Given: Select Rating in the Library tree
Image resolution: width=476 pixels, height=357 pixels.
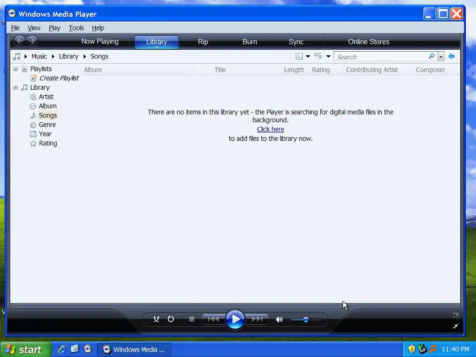Looking at the screenshot, I should pos(48,143).
